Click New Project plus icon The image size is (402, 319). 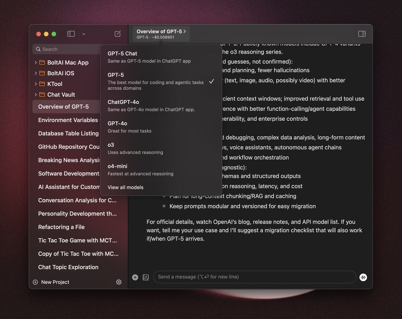coord(36,282)
